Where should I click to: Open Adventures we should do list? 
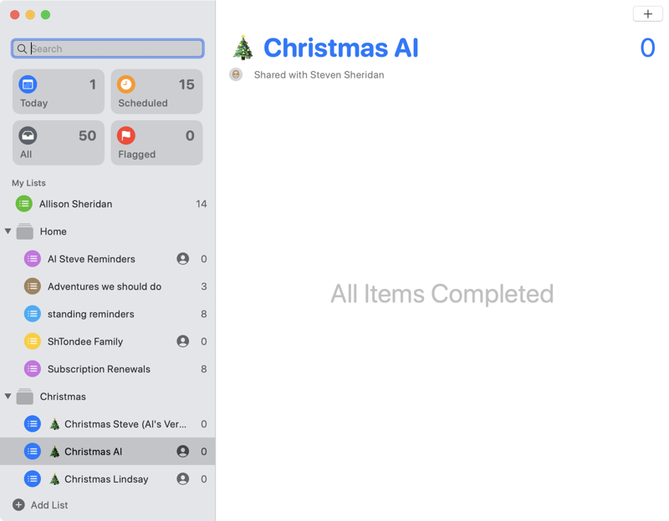[x=104, y=286]
